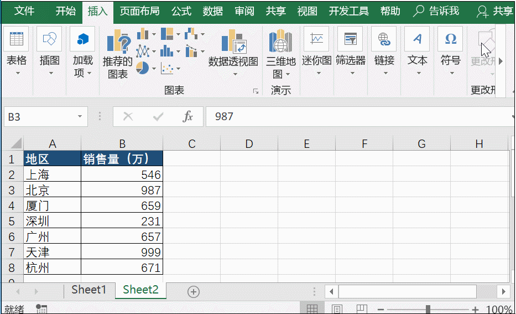Select cell with value 999
Screen dimensions: 516x314
pos(122,252)
